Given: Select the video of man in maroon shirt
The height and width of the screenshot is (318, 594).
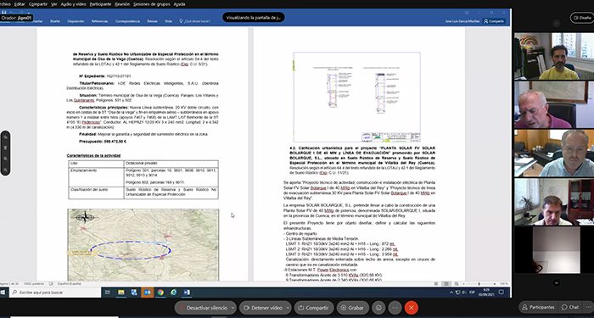Looking at the screenshot, I should [x=554, y=104].
